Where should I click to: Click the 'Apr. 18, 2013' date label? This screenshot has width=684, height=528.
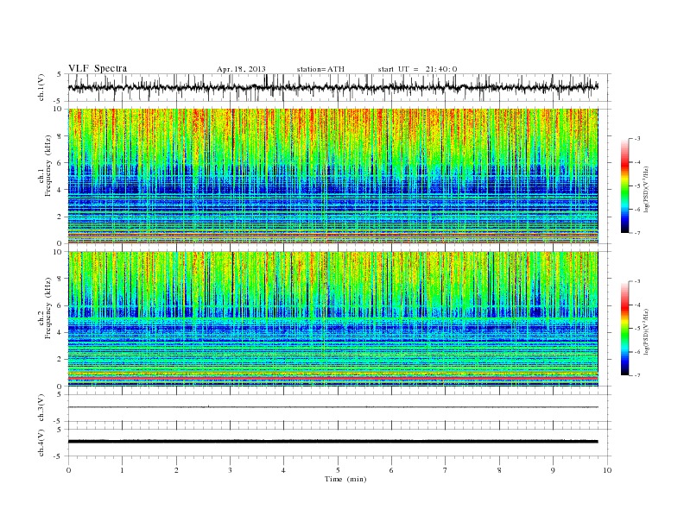[241, 69]
